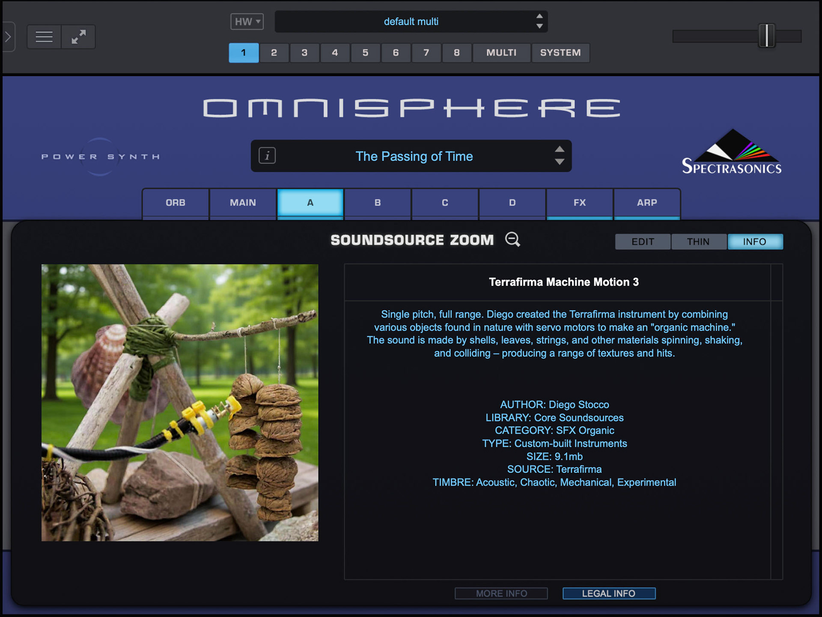Click the zoom-out magnifier icon
822x617 pixels.
512,239
